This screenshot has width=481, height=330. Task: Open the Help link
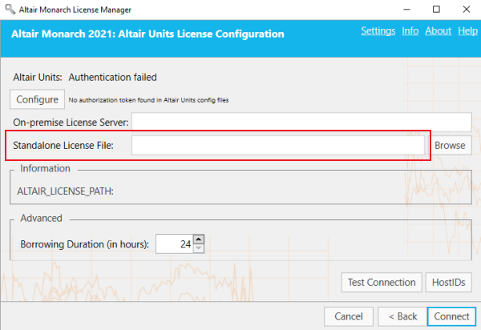tap(467, 31)
